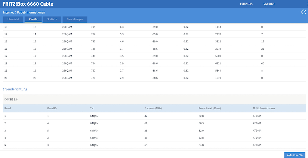Click the Frequenz (MHz) column header

[153, 108]
